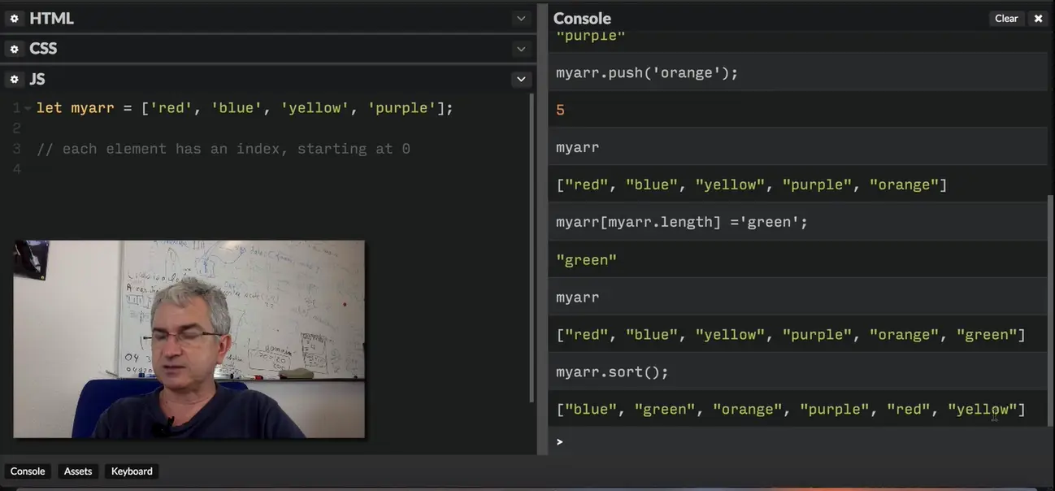
Task: Click the console scrollbar
Action: [1051, 309]
